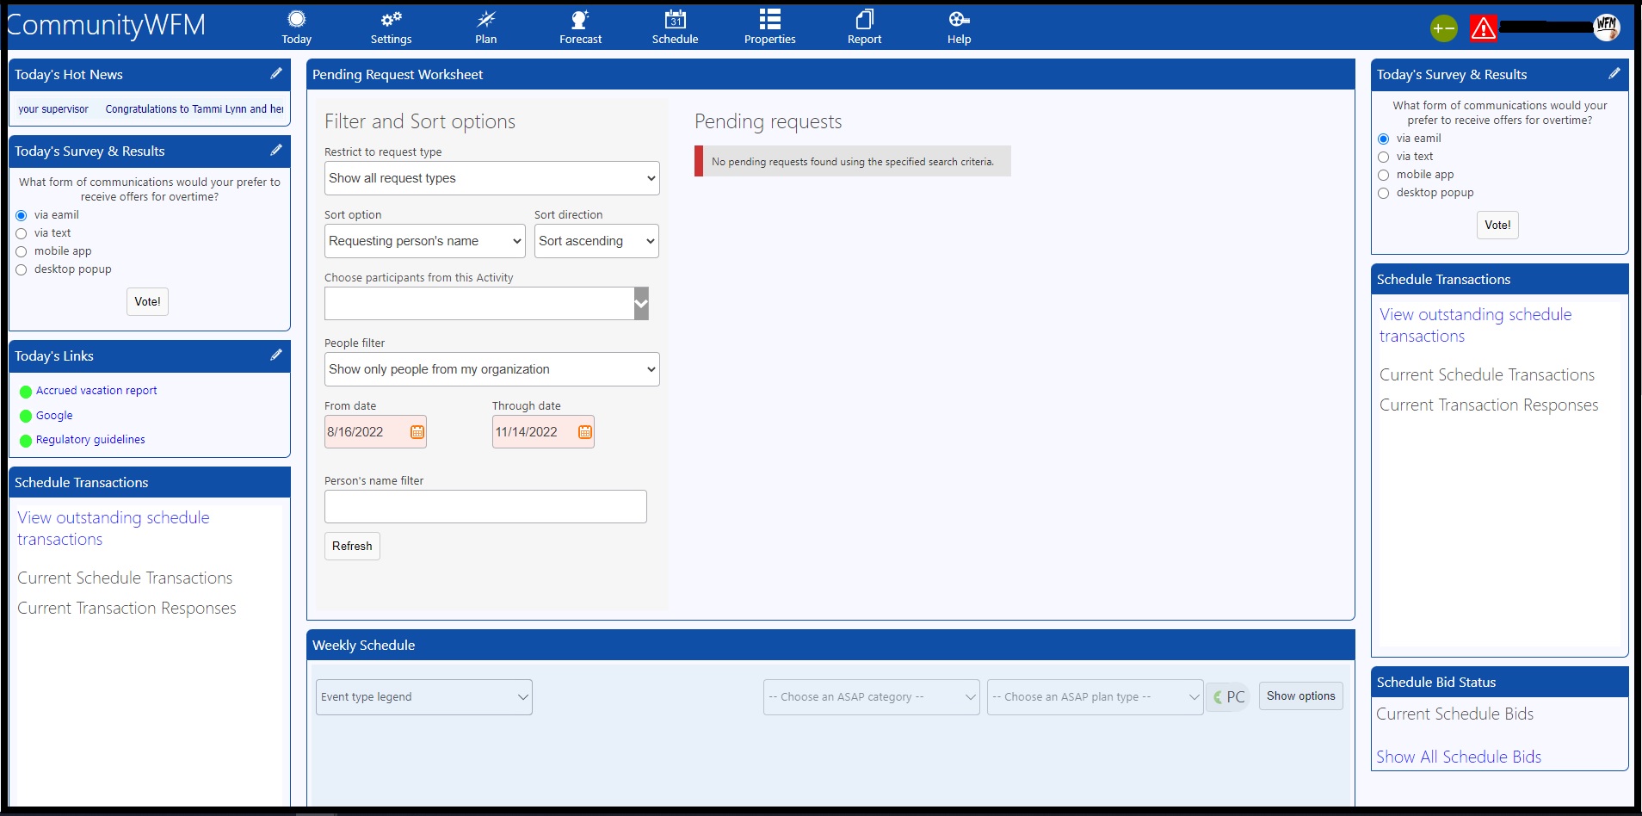Open the Through date calendar picker icon
The image size is (1642, 816).
point(585,432)
